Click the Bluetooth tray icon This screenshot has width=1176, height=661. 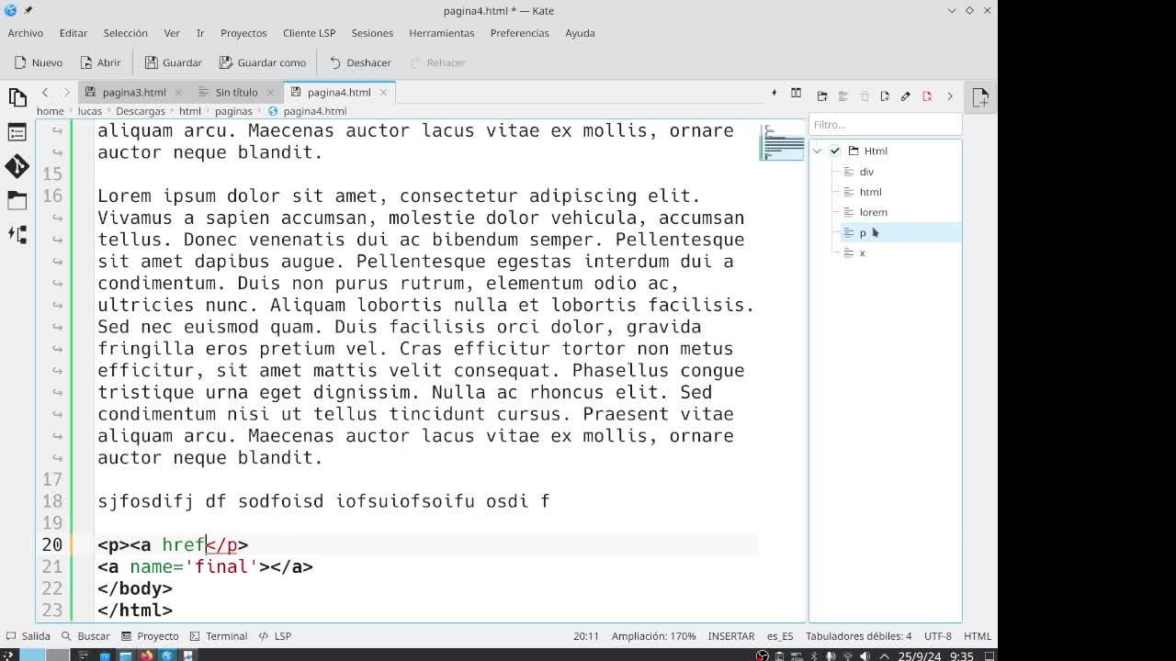(814, 655)
